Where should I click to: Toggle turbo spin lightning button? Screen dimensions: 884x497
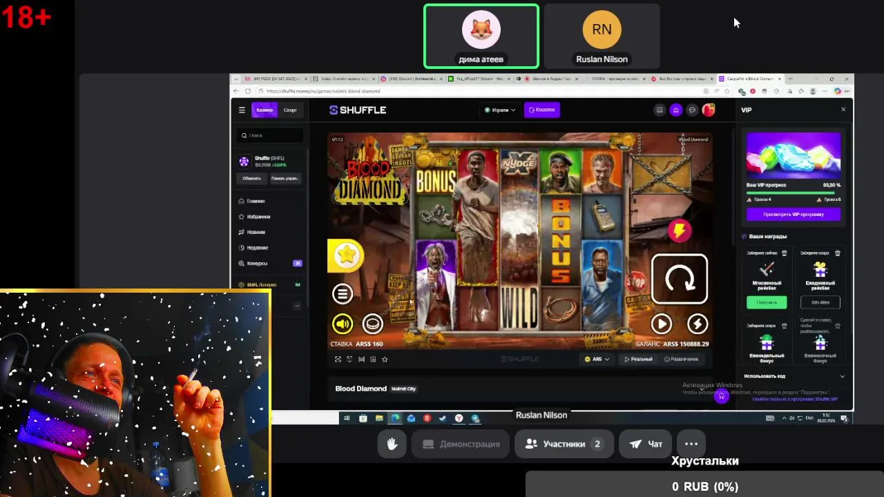click(698, 324)
